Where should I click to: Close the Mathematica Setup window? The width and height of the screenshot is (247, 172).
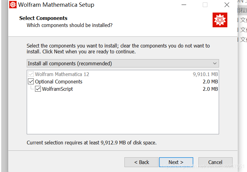tap(227, 5)
